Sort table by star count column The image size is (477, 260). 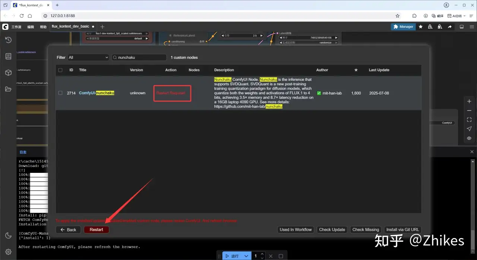point(356,70)
